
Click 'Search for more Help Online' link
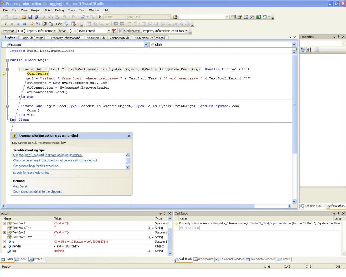point(33,173)
